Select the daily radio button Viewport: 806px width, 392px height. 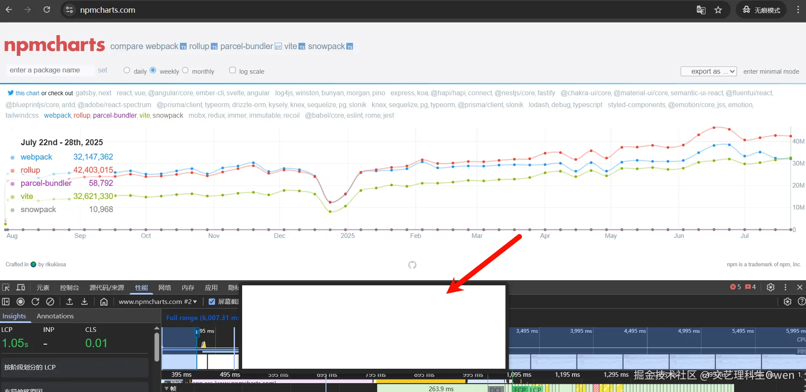(127, 70)
